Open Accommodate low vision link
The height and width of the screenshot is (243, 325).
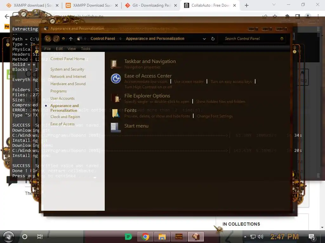point(146,82)
